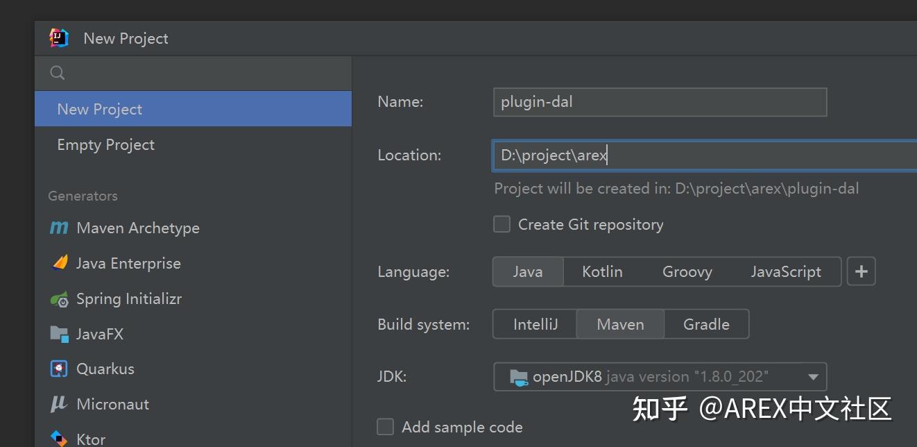This screenshot has width=917, height=447.
Task: Click the sidebar search field
Action: [x=194, y=73]
